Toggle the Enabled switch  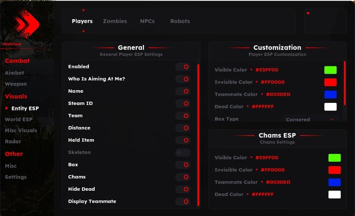tap(183, 67)
